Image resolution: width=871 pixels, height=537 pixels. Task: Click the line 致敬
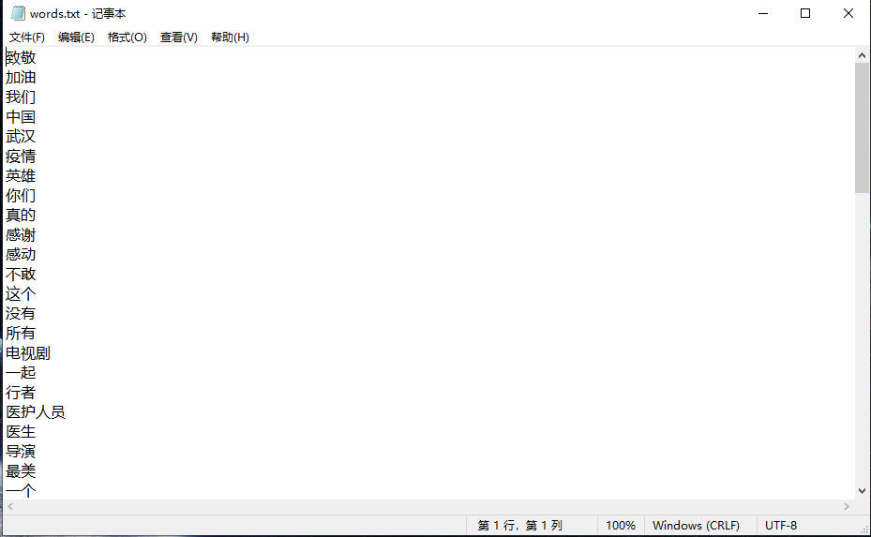pyautogui.click(x=21, y=58)
